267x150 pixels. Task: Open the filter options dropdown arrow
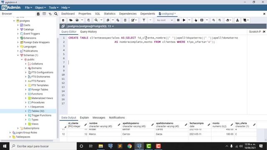point(150,20)
